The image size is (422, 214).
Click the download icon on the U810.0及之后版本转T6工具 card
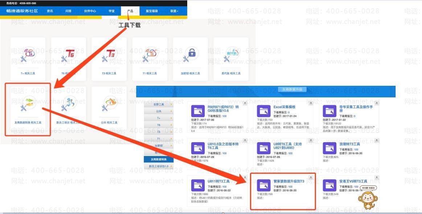point(245,140)
